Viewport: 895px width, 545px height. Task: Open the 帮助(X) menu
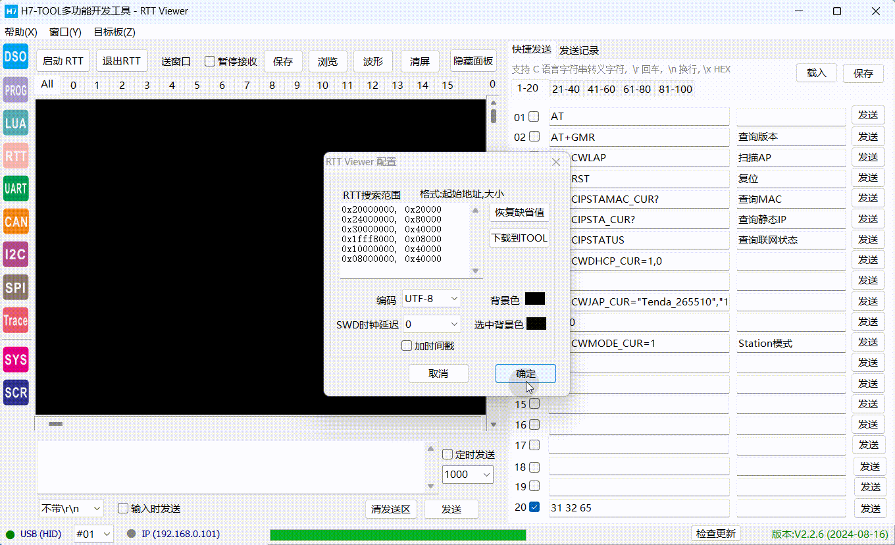[21, 32]
